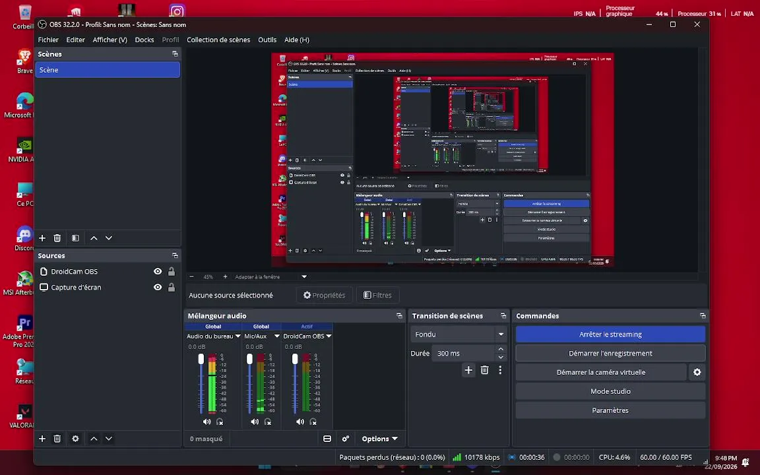
Task: Remove the transition using its trash icon
Action: [x=484, y=370]
